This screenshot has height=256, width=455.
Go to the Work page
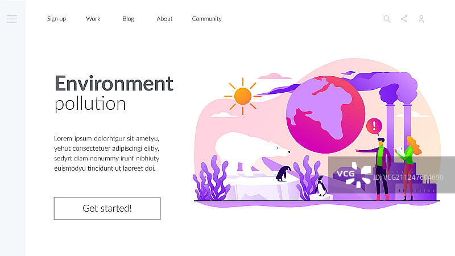click(93, 19)
